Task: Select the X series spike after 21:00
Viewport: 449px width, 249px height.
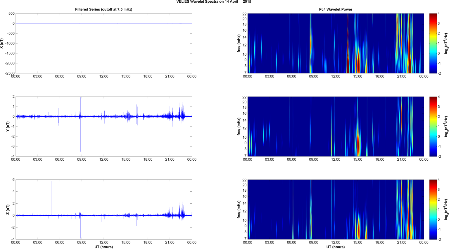Action: [181, 47]
